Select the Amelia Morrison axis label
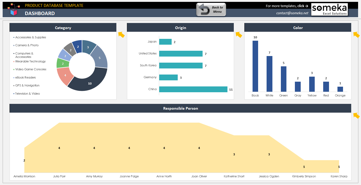 click(x=24, y=176)
